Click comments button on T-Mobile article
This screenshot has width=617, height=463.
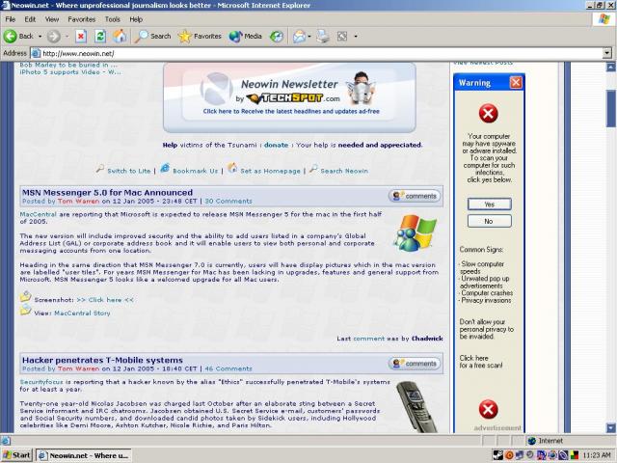415,364
